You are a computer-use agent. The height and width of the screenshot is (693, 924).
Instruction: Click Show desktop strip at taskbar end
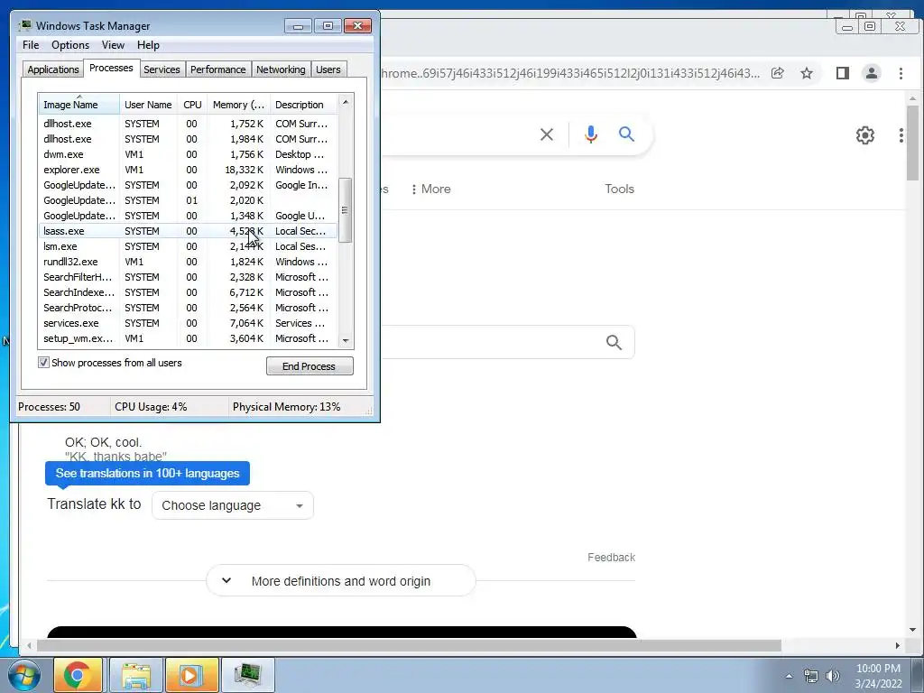pyautogui.click(x=918, y=675)
